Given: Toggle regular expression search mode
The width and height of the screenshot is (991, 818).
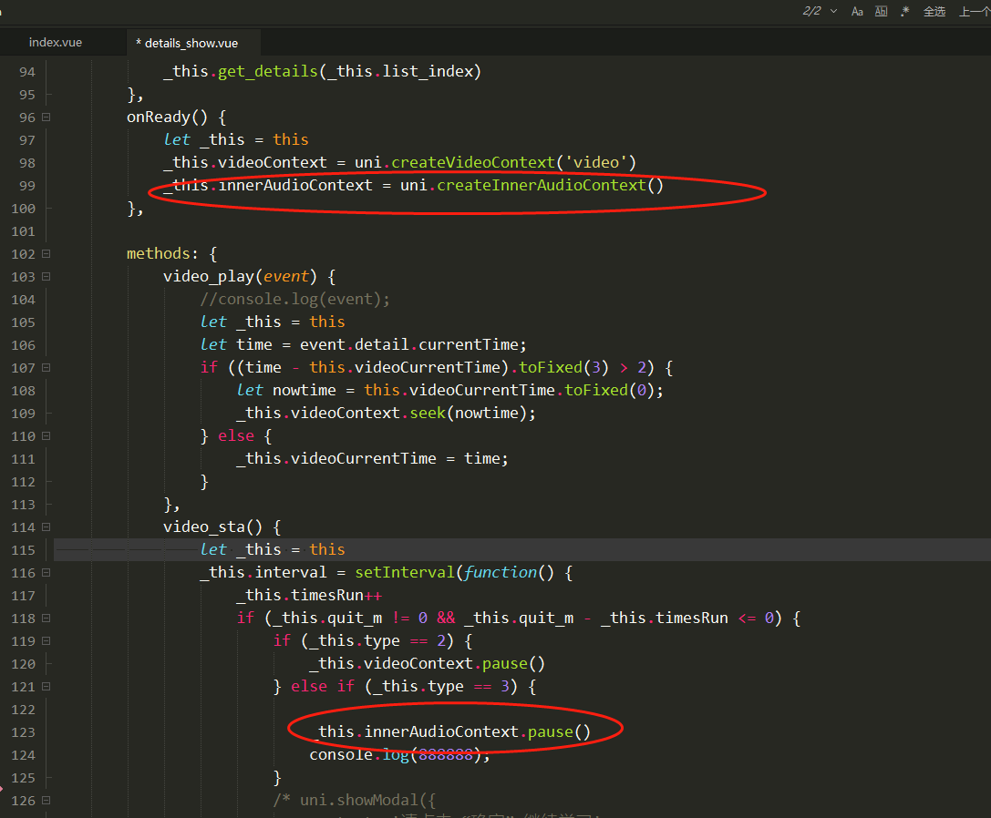Looking at the screenshot, I should point(904,11).
